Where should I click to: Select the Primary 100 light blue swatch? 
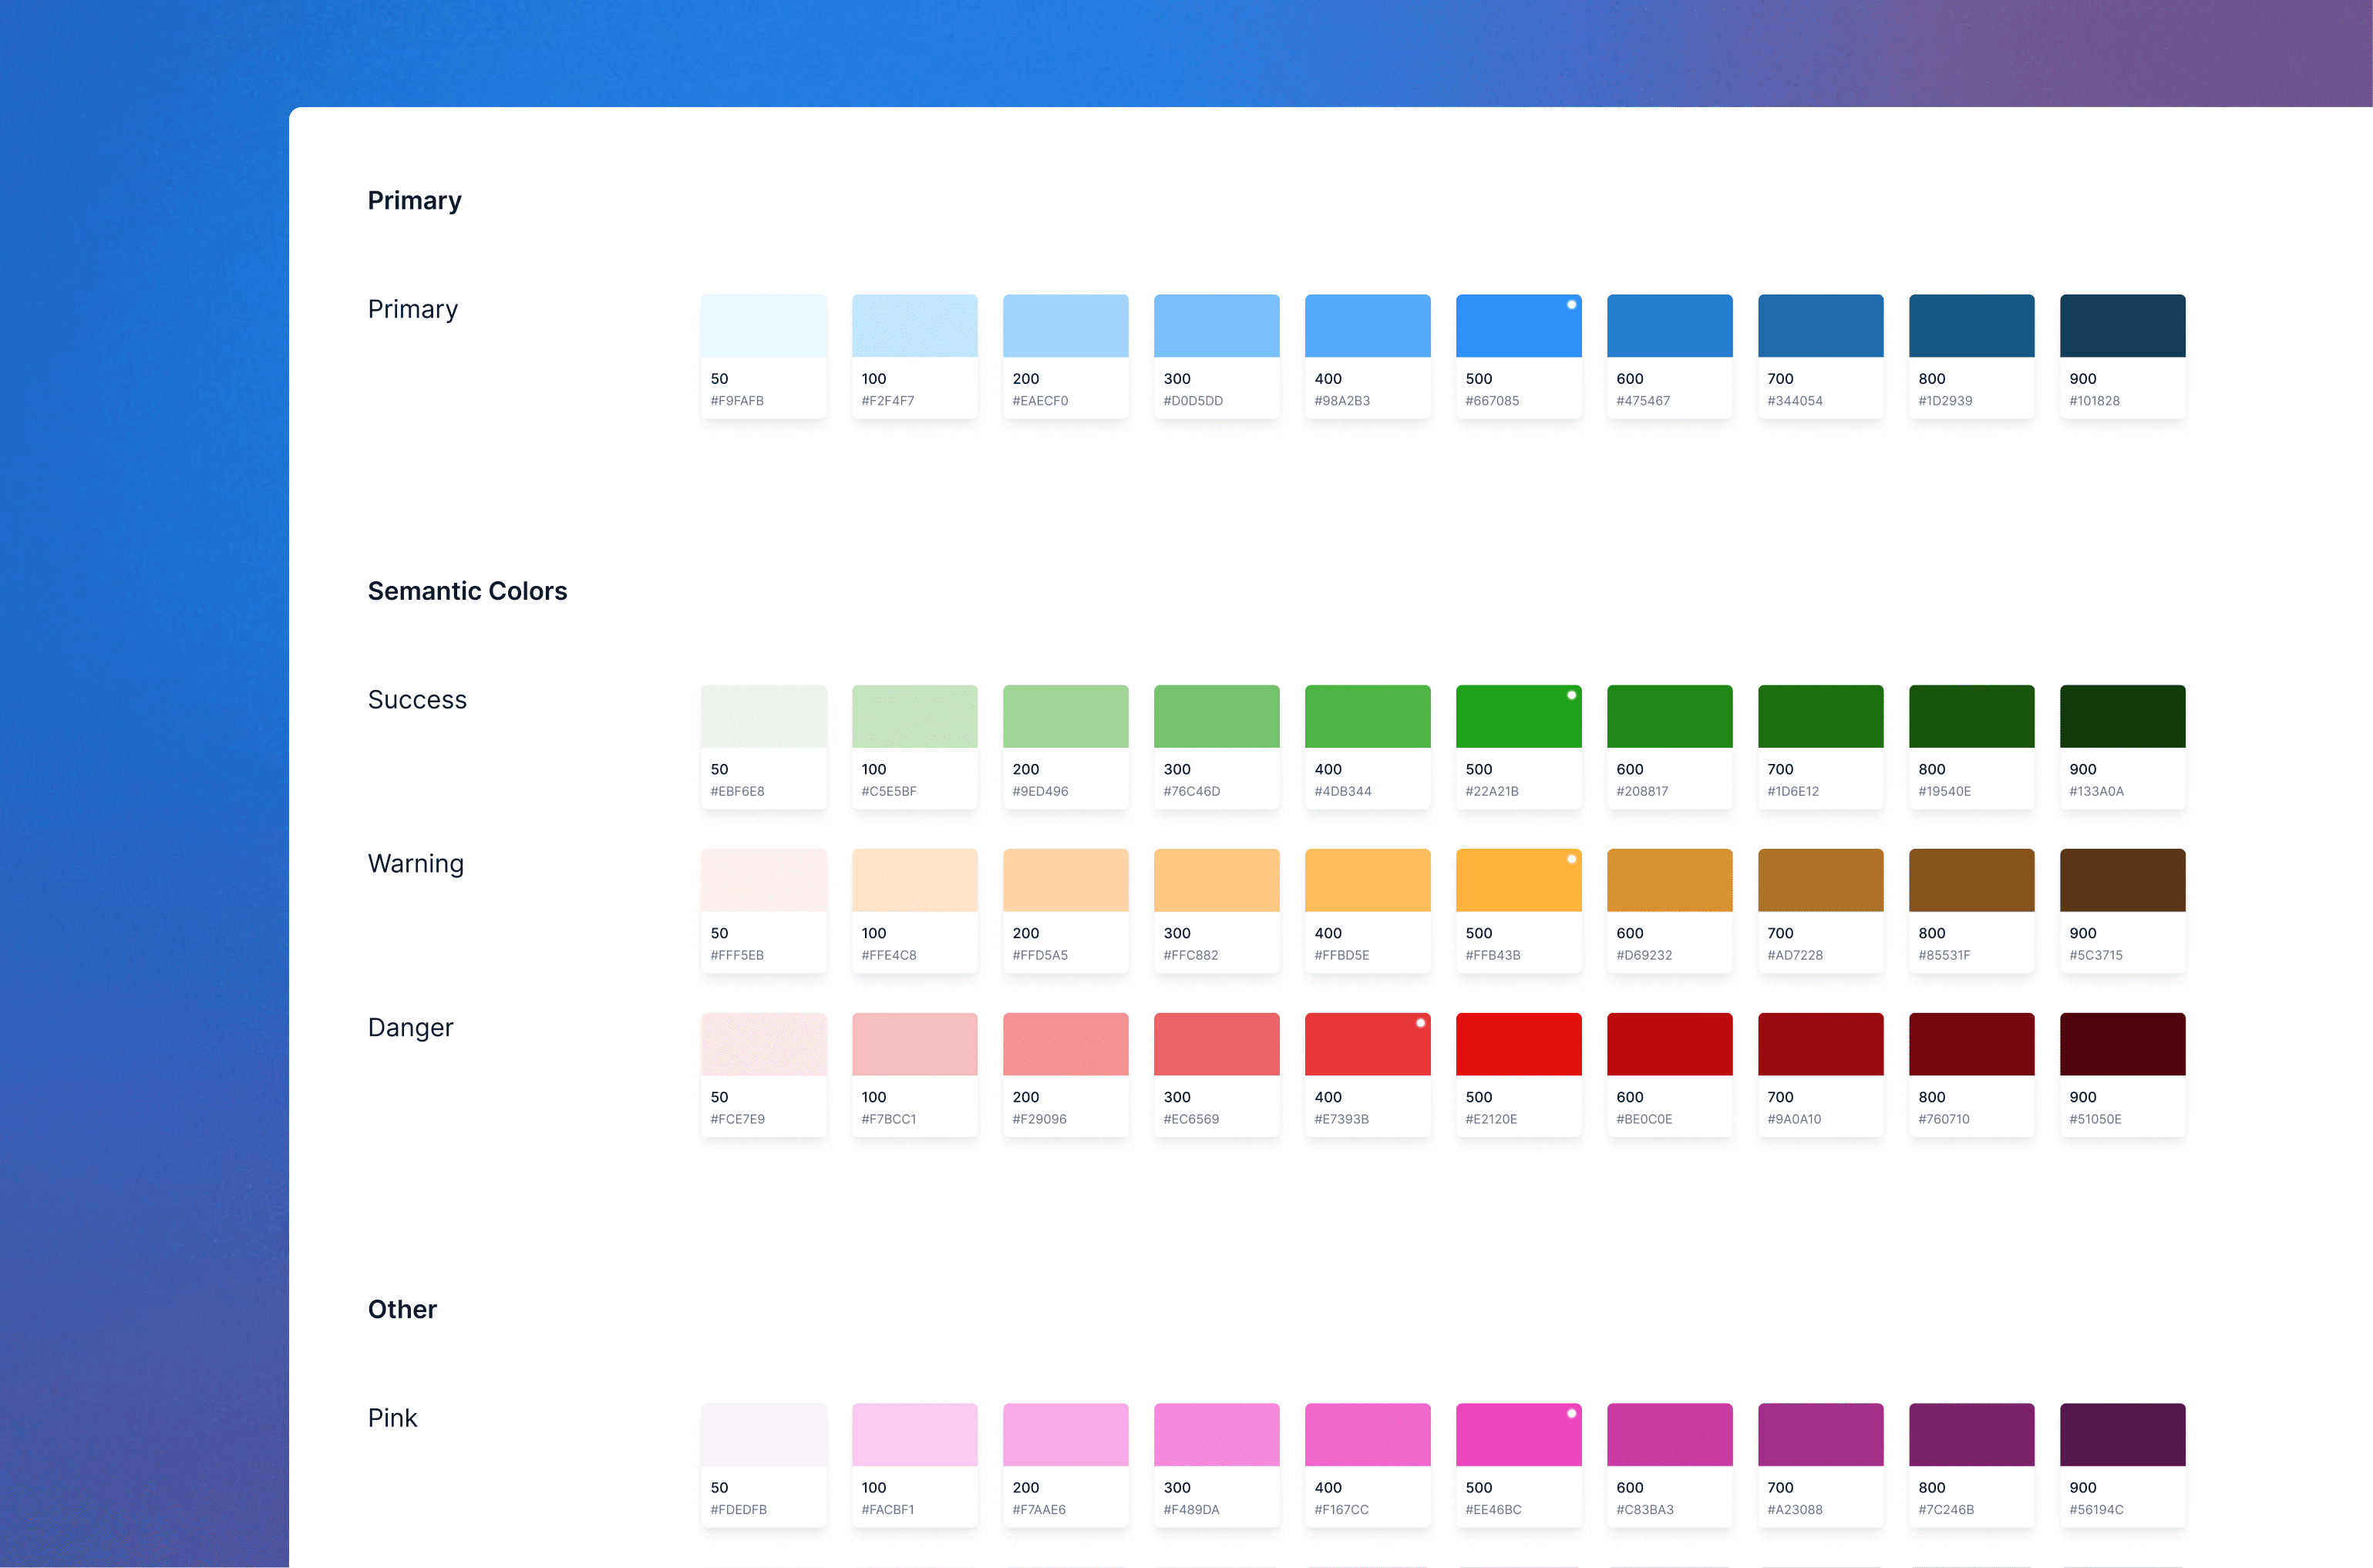[x=914, y=326]
